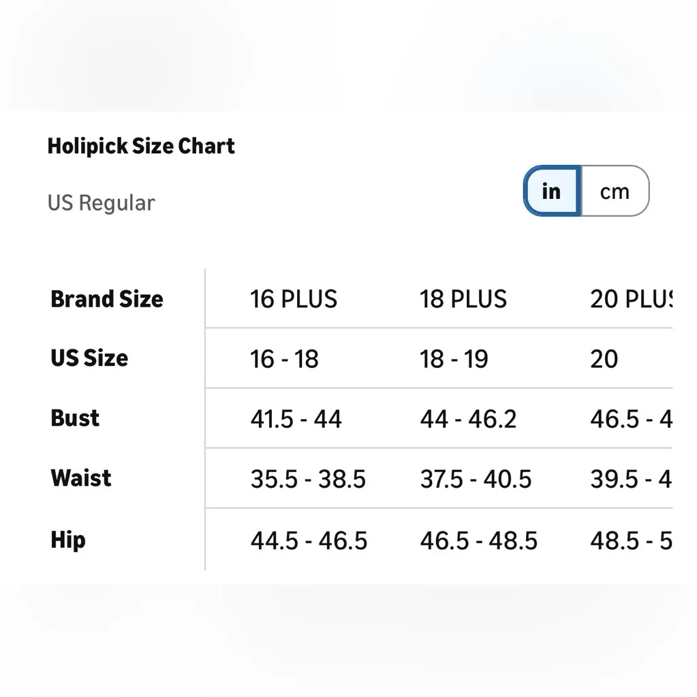Switch size chart units to cm
Image resolution: width=697 pixels, height=697 pixels.
[x=615, y=191]
